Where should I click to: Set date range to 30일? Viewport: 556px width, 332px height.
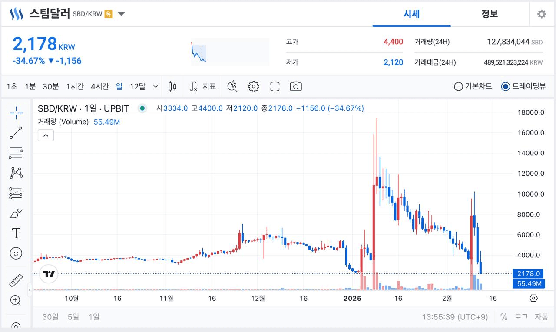pos(50,317)
